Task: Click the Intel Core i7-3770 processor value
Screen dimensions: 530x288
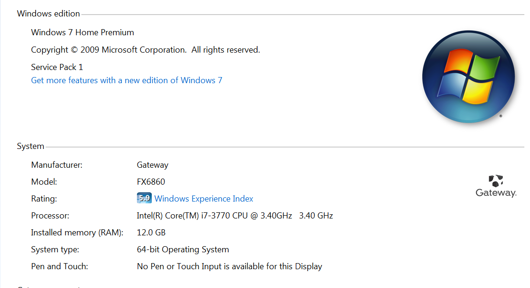Action: [235, 216]
